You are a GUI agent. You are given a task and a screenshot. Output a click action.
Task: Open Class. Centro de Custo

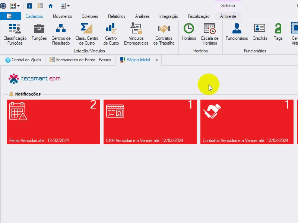click(87, 34)
